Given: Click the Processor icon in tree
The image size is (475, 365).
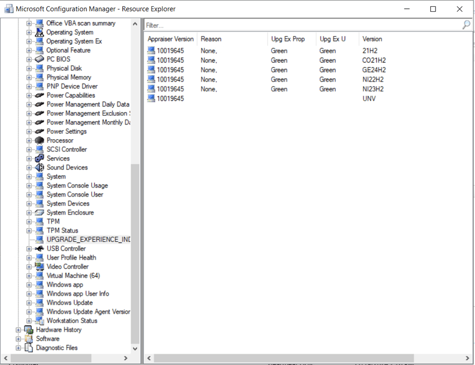Looking at the screenshot, I should point(39,141).
